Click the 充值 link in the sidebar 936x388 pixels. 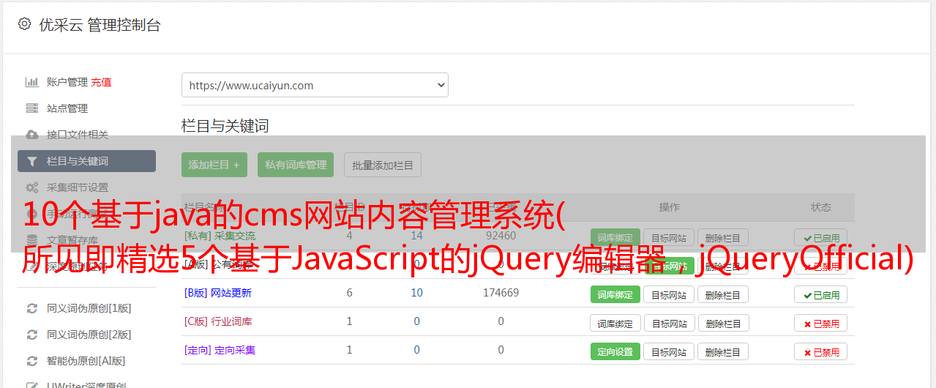tap(101, 82)
